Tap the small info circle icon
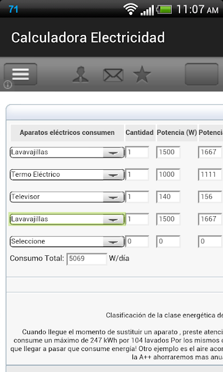Image resolution: width=223 pixels, height=372 pixels. 8,85
